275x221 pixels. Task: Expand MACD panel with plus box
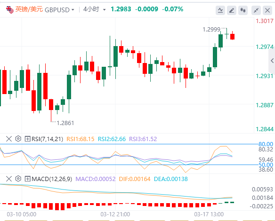pyautogui.click(x=27, y=179)
